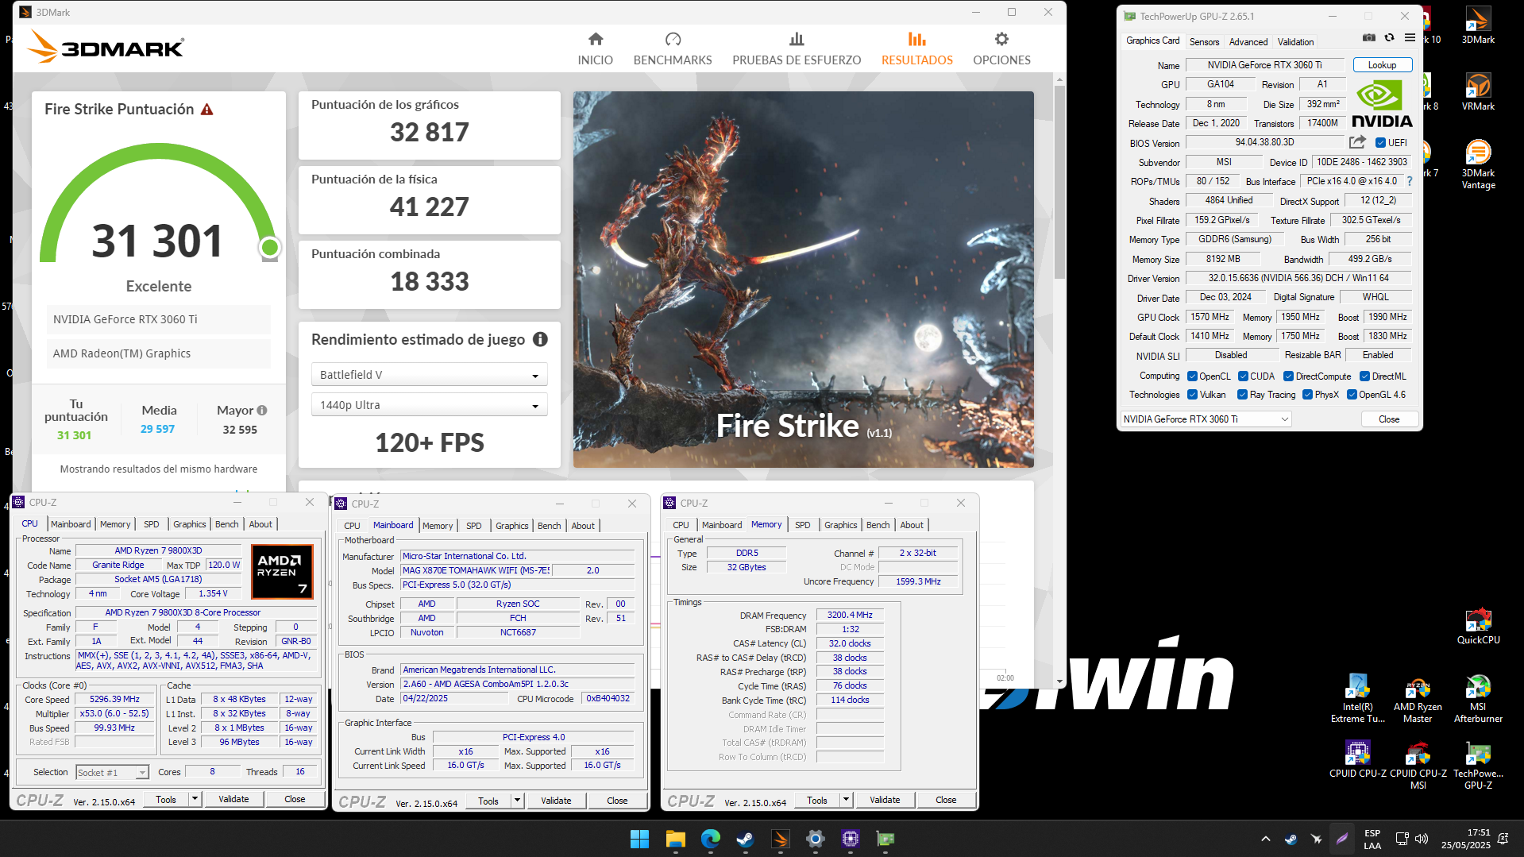Toggle the DirectCompute checkbox
Screen dimensions: 1524x857
coord(1288,376)
